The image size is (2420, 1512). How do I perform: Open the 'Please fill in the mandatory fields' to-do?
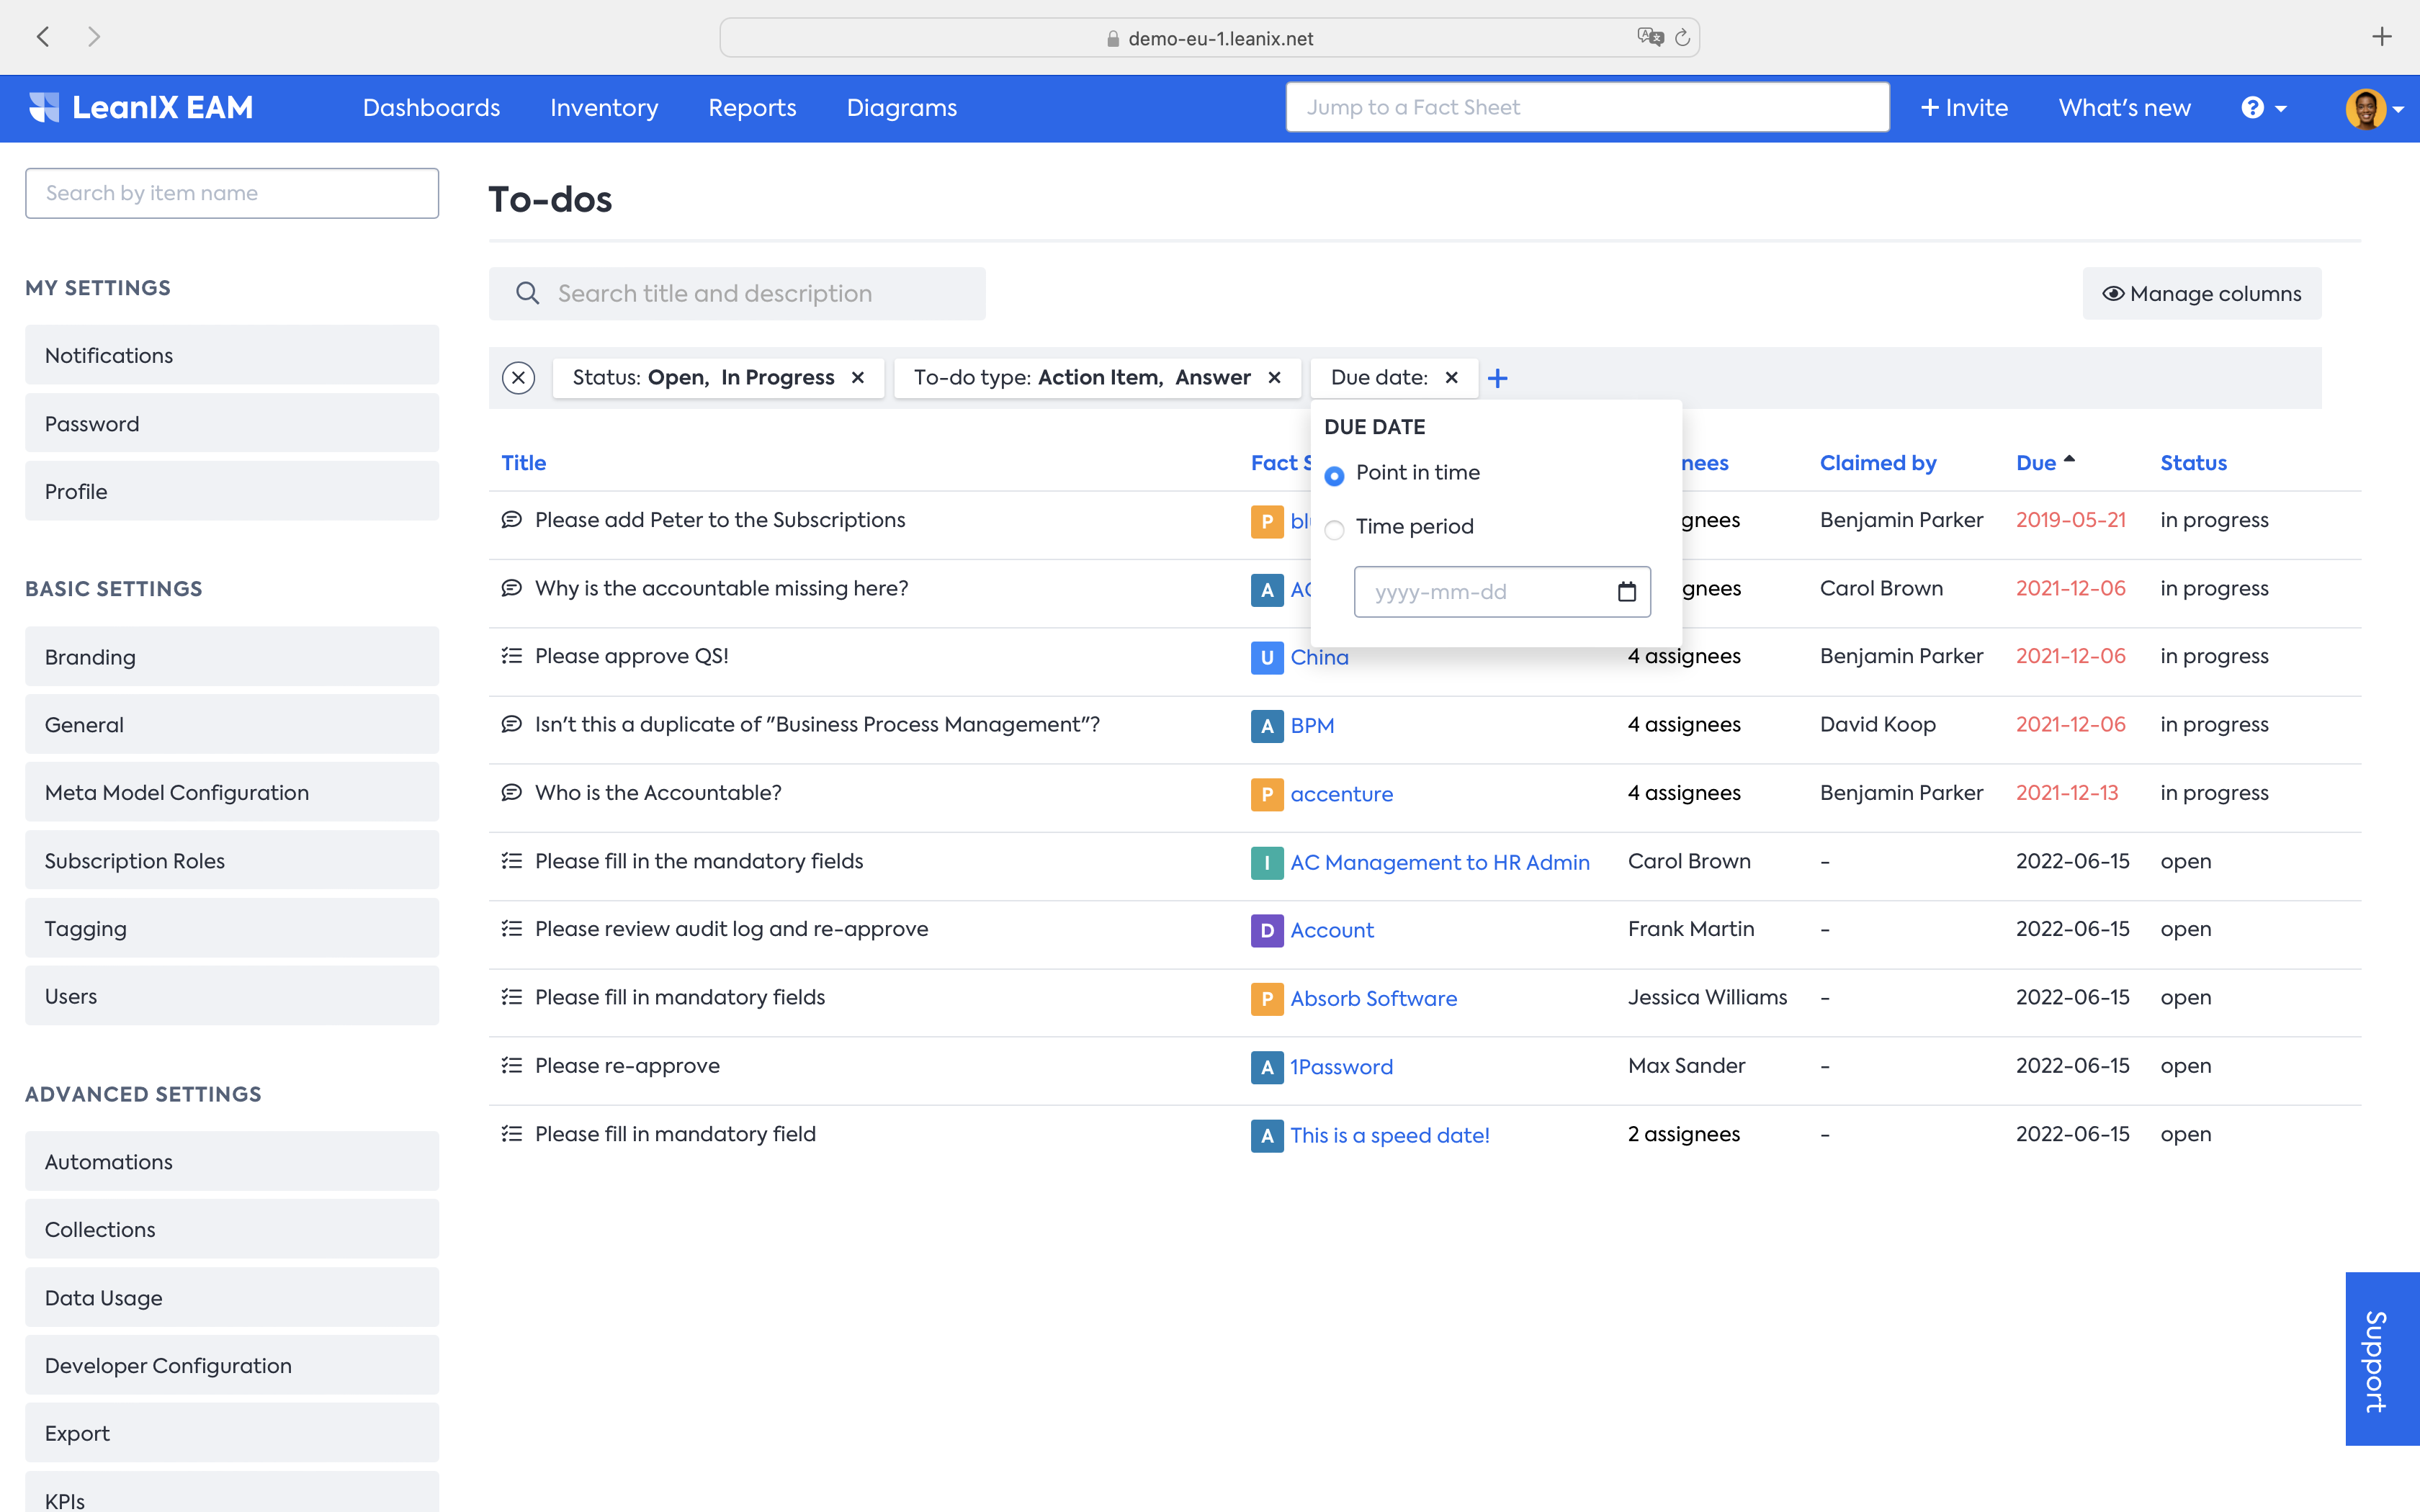[x=699, y=861]
